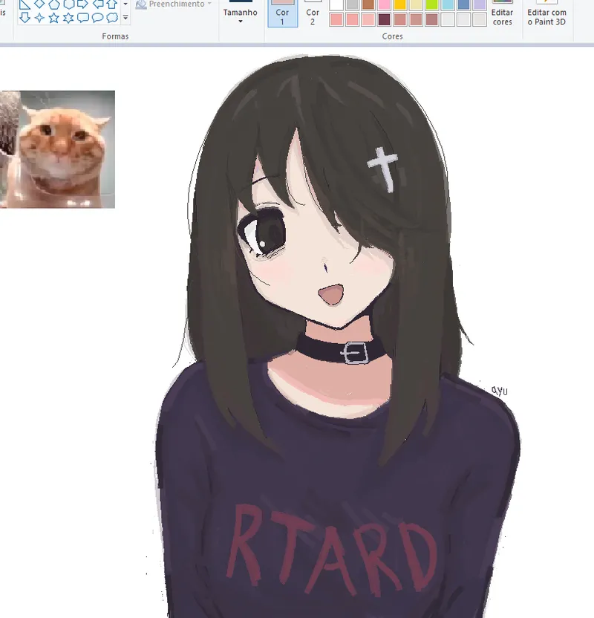Open Editar cores color editor
594x618 pixels.
(x=503, y=13)
